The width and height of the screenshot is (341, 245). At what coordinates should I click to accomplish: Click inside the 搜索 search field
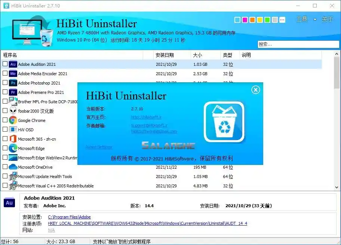(x=297, y=44)
